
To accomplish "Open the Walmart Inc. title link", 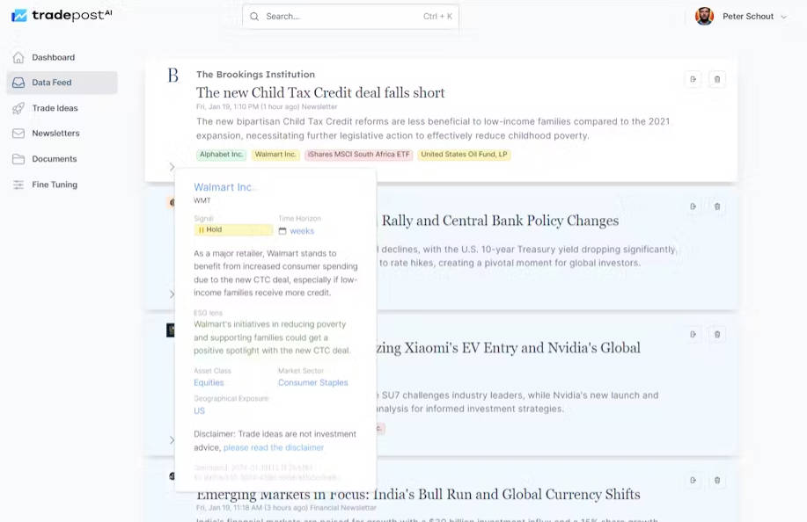I will point(224,187).
